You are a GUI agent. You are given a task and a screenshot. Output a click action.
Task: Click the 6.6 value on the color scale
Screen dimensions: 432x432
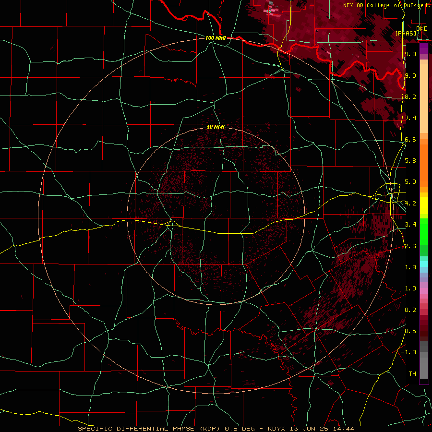click(410, 139)
